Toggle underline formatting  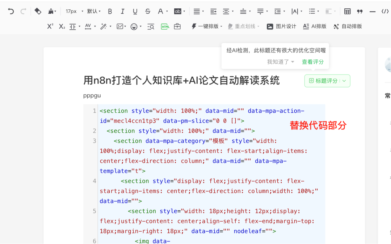135,12
